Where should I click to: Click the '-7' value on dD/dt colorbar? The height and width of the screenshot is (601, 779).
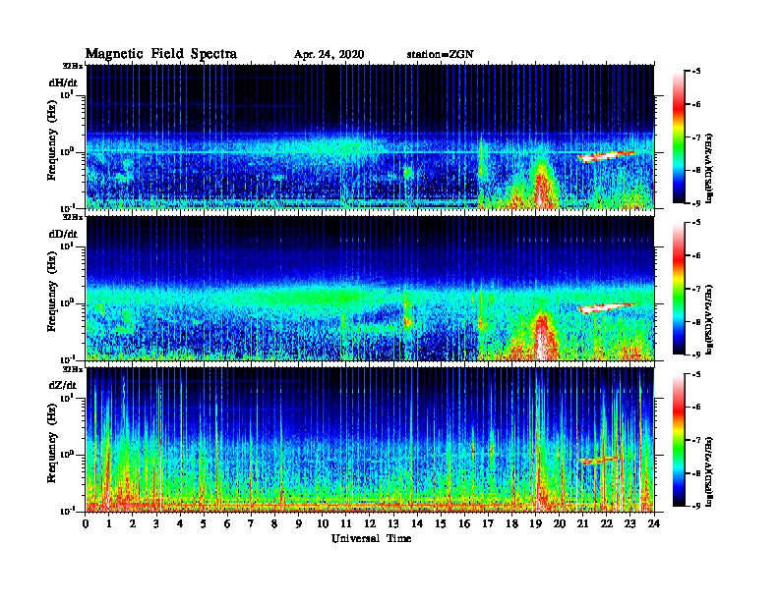[695, 288]
